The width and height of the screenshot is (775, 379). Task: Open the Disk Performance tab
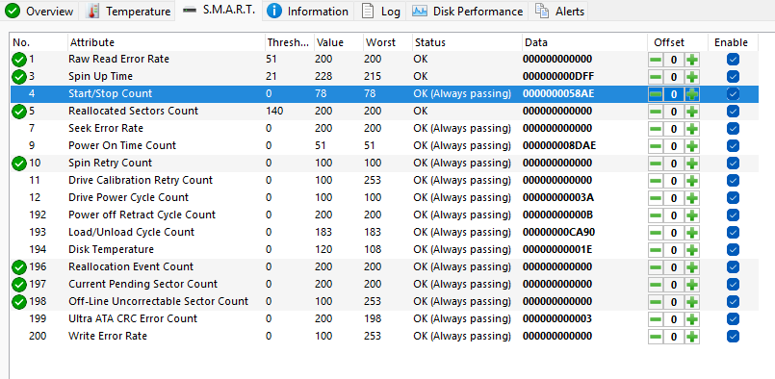pyautogui.click(x=467, y=11)
